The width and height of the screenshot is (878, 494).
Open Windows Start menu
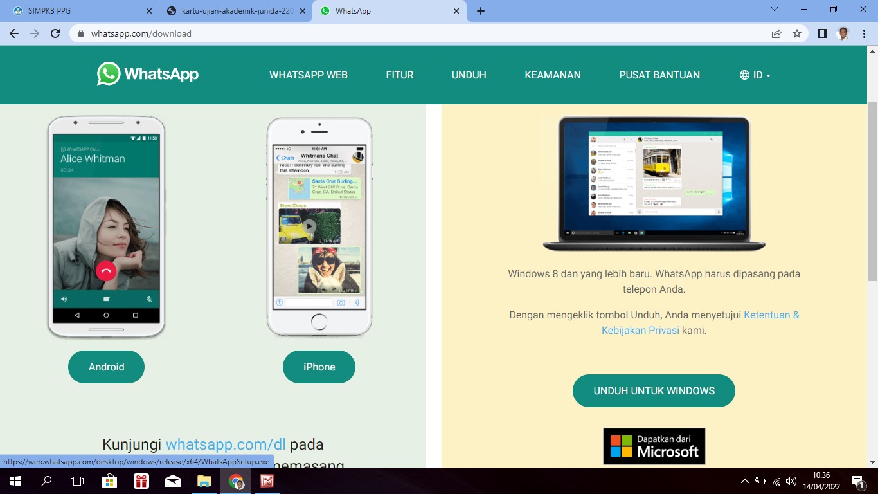[x=15, y=481]
